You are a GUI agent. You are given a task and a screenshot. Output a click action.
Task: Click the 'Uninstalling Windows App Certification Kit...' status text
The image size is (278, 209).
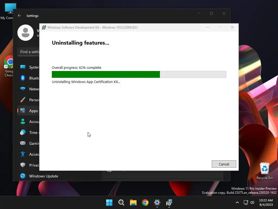[x=86, y=82]
